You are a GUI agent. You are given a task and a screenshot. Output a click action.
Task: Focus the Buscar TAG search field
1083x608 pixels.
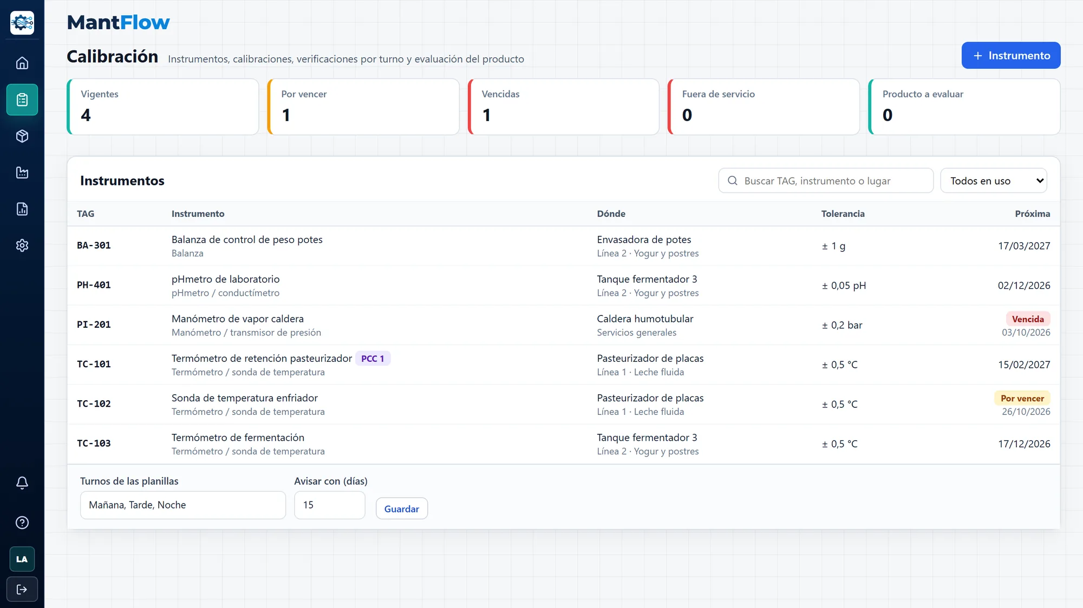(826, 181)
